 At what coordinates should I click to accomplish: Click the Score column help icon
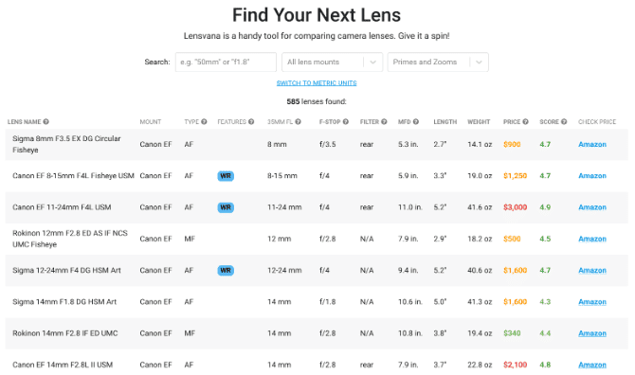point(564,122)
